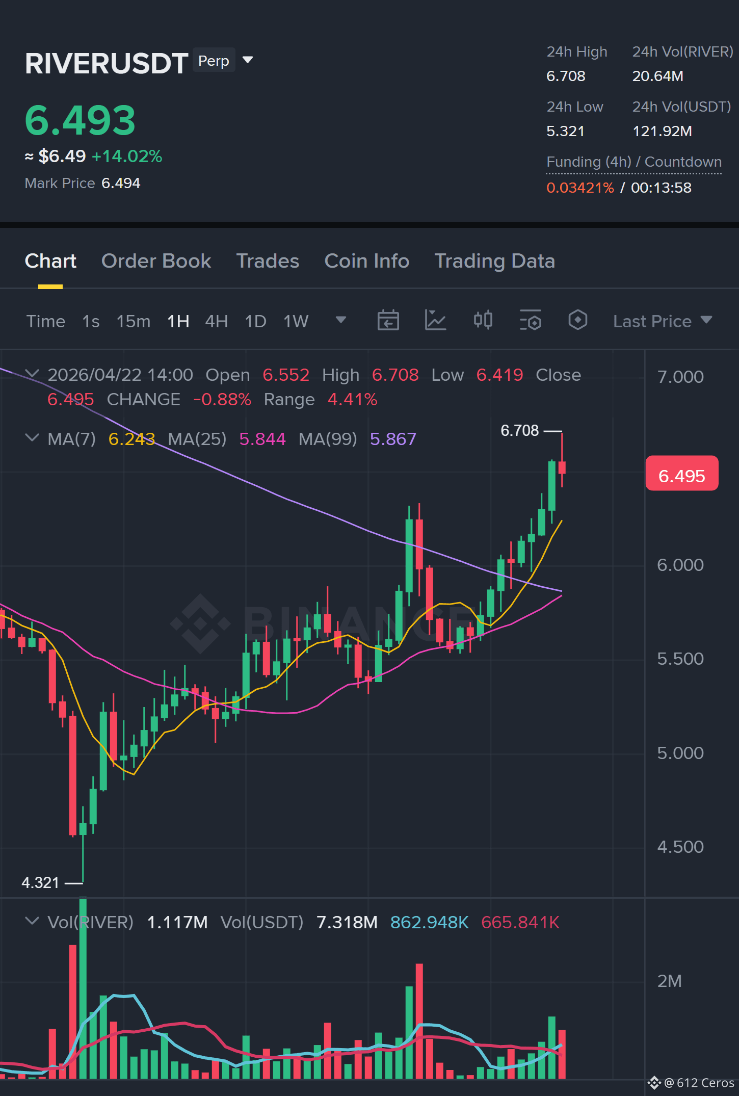The image size is (739, 1096).
Task: Collapse the MA indicator row chevron
Action: coord(32,438)
